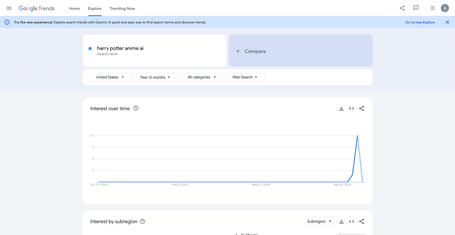This screenshot has height=235, width=455.
Task: Share this Trends page via top share icon
Action: (402, 8)
